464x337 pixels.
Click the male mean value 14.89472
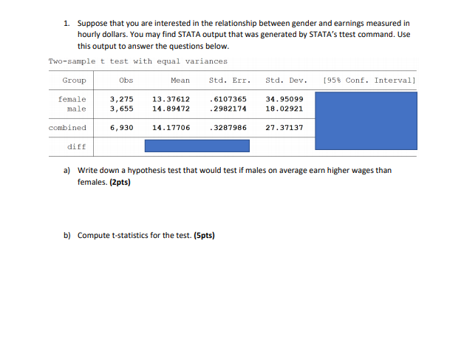tap(171, 109)
